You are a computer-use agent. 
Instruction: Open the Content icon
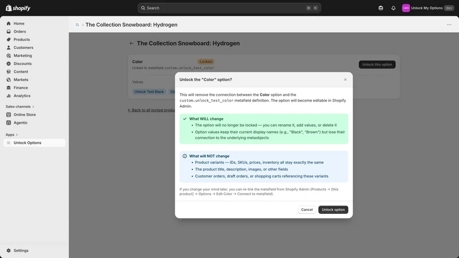tap(9, 72)
